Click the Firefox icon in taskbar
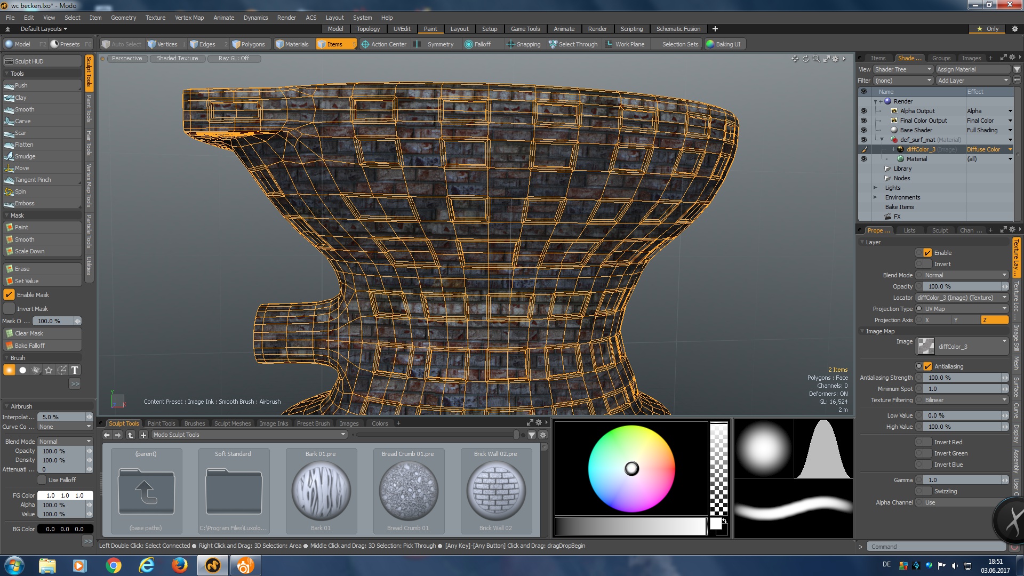The image size is (1024, 576). click(x=179, y=565)
